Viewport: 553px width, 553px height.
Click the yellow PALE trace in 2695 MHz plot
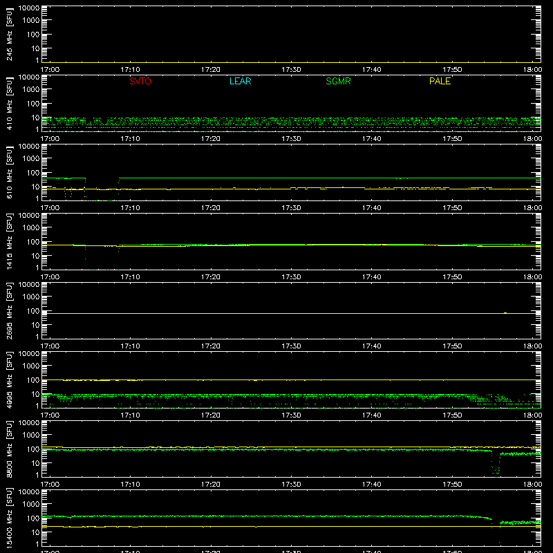(x=291, y=313)
